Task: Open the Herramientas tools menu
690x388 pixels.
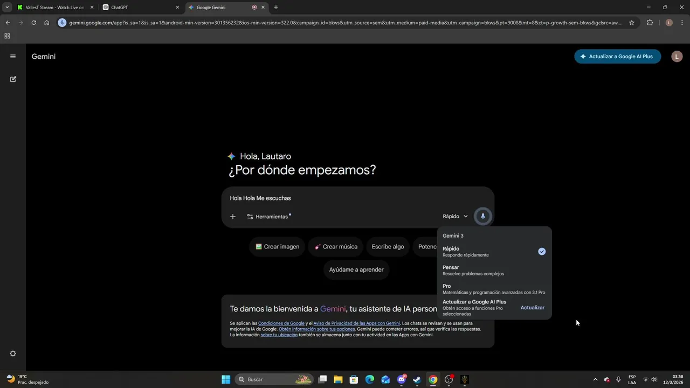Action: 268,217
